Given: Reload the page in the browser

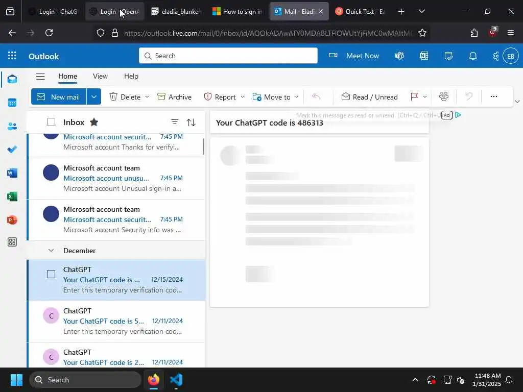Looking at the screenshot, I should pos(49,33).
